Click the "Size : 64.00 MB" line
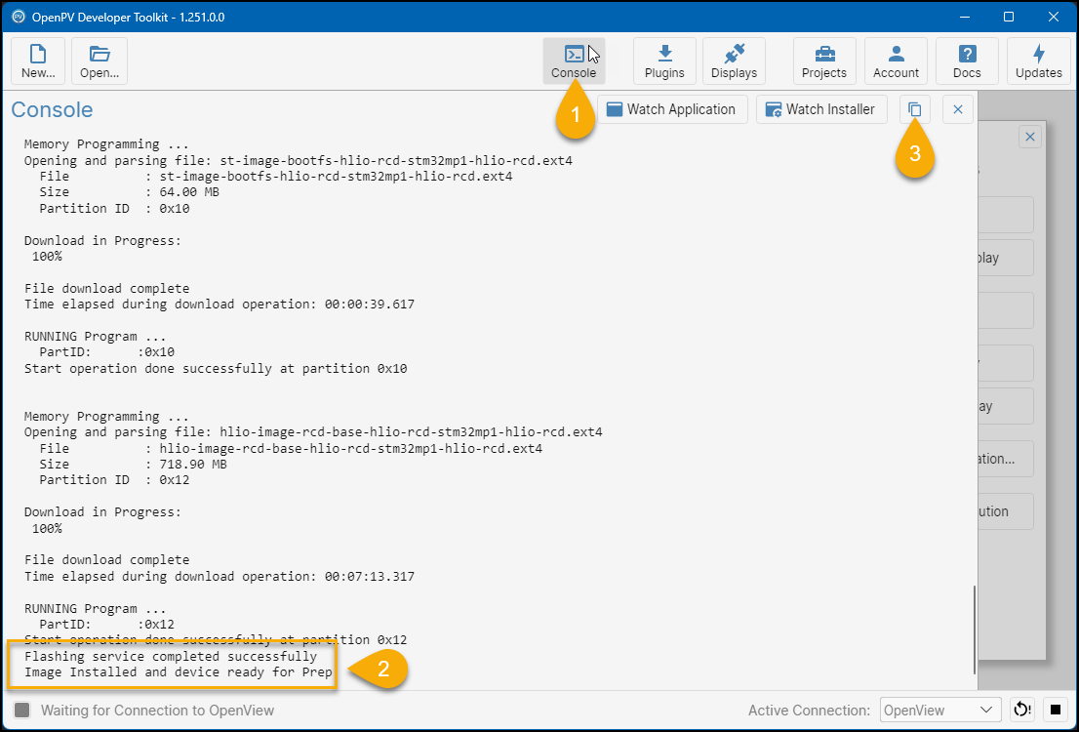Image resolution: width=1079 pixels, height=732 pixels. point(129,192)
